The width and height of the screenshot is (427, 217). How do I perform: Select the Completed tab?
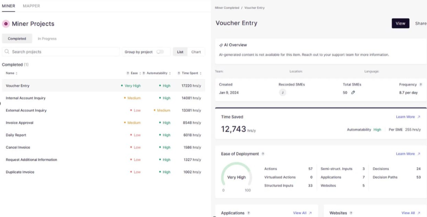17,39
